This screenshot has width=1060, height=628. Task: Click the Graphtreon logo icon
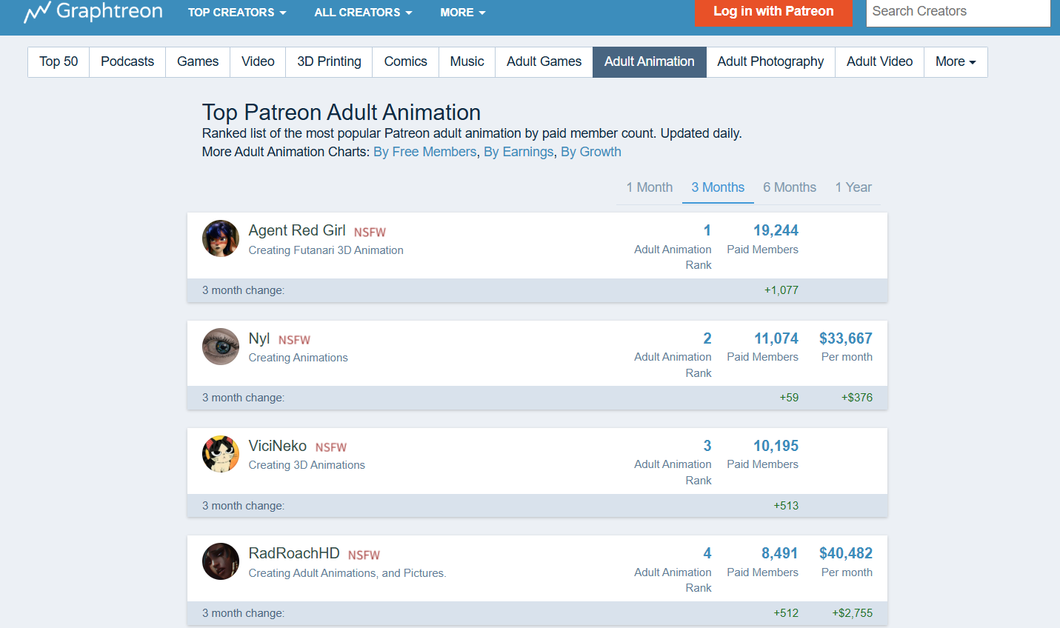(37, 12)
